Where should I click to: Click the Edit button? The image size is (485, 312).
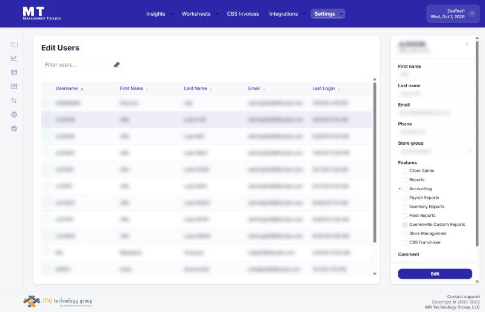(x=435, y=274)
